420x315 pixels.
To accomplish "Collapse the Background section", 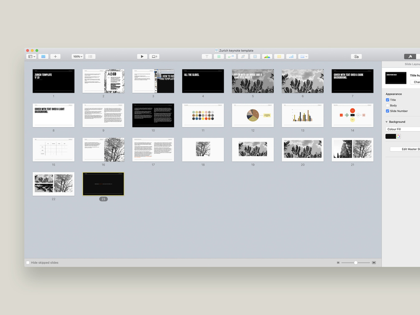I will pos(387,122).
